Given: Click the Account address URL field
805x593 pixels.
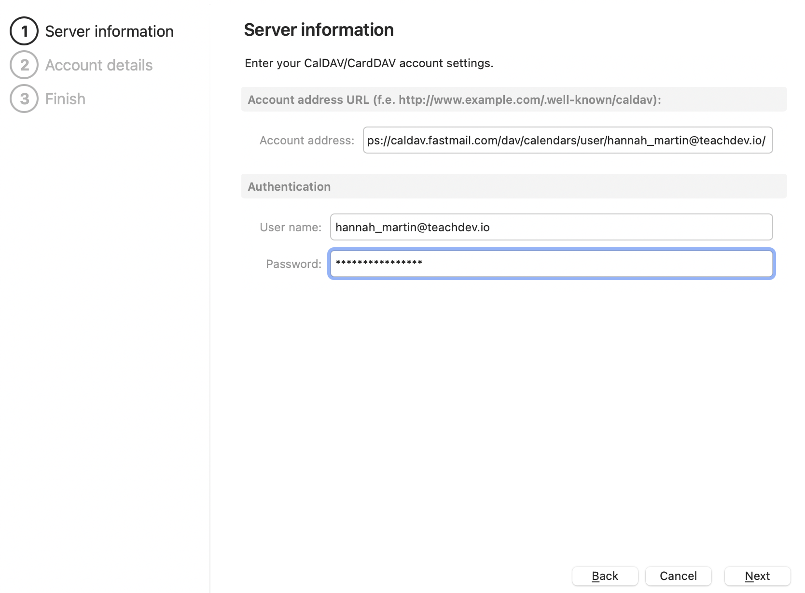Looking at the screenshot, I should coord(568,141).
